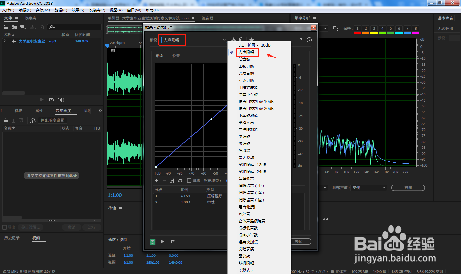Select frequency hold slot 1
Screen dimensions: 461x274
click(357, 28)
